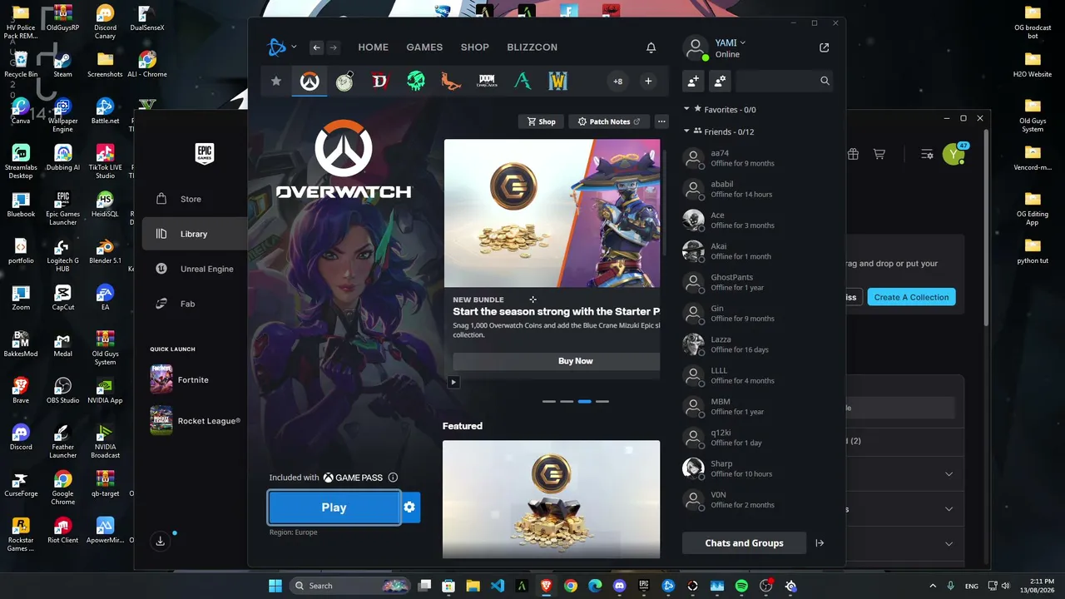The height and width of the screenshot is (599, 1065).
Task: Open Chats and Groups
Action: click(744, 543)
